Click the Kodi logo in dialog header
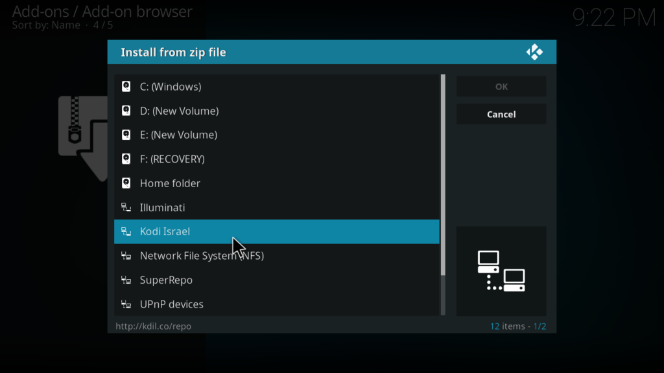 coord(534,52)
